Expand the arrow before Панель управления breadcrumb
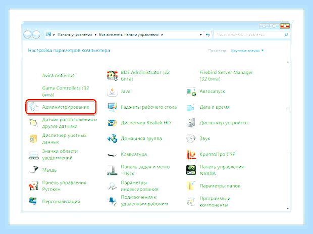 (x=54, y=35)
